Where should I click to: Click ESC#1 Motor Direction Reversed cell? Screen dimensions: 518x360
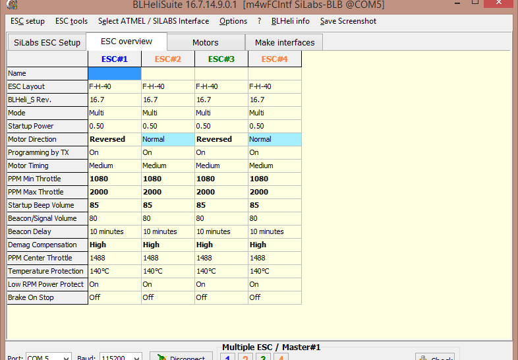click(x=115, y=139)
